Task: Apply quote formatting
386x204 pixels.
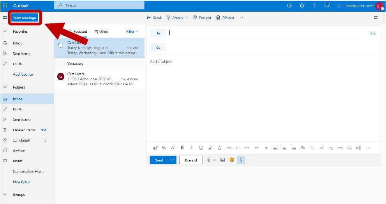Action: [266, 148]
